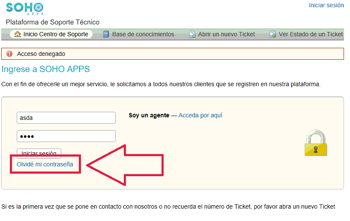Click the icon beside Ver Estado de un Ticket
Image resolution: width=350 pixels, height=221 pixels.
tap(273, 34)
